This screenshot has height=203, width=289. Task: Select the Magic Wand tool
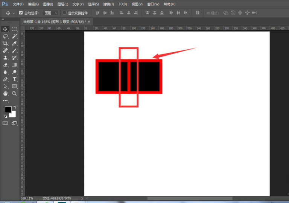(14, 36)
